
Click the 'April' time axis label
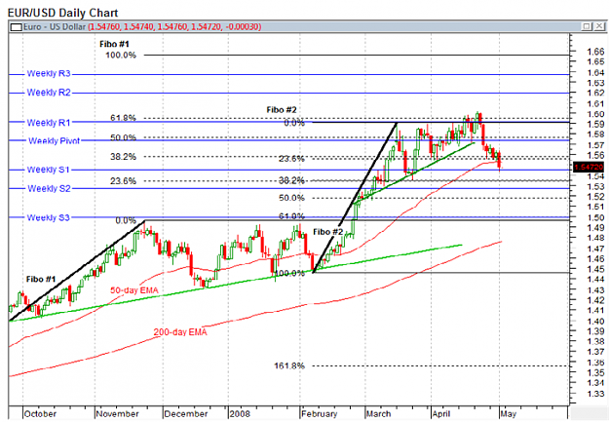(x=441, y=414)
